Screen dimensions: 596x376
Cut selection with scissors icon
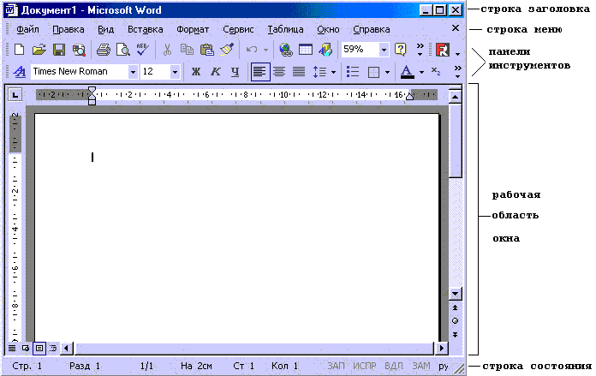click(x=167, y=50)
